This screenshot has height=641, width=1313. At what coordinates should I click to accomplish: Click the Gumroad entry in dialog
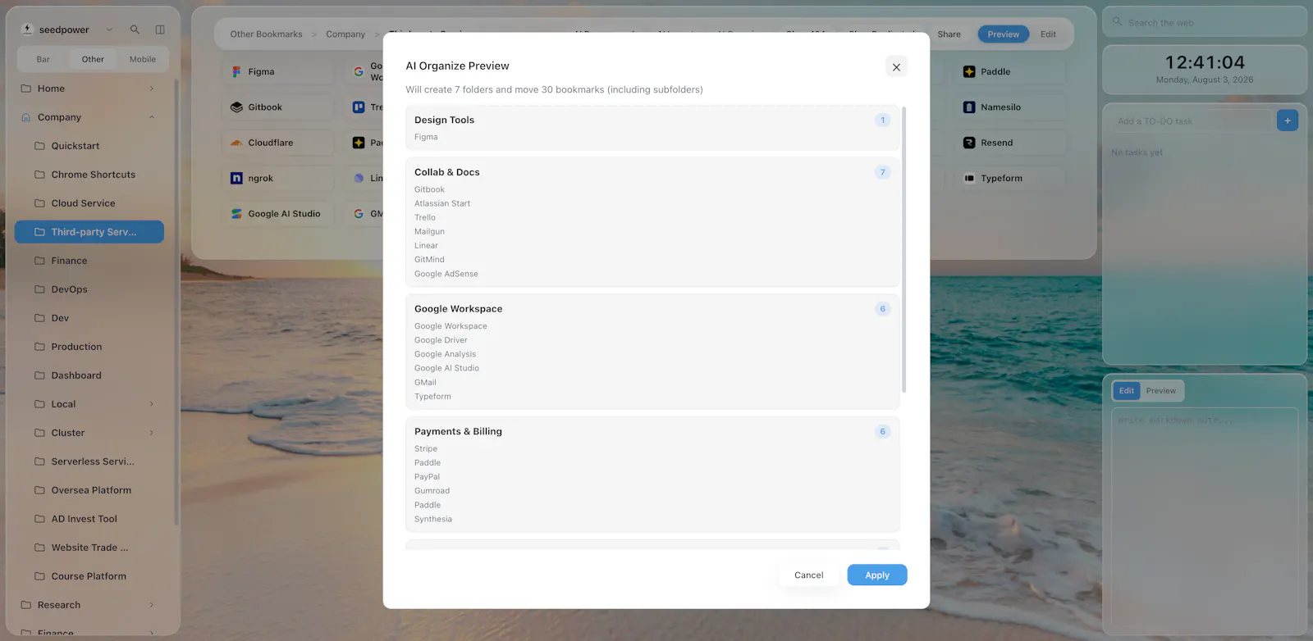point(432,491)
